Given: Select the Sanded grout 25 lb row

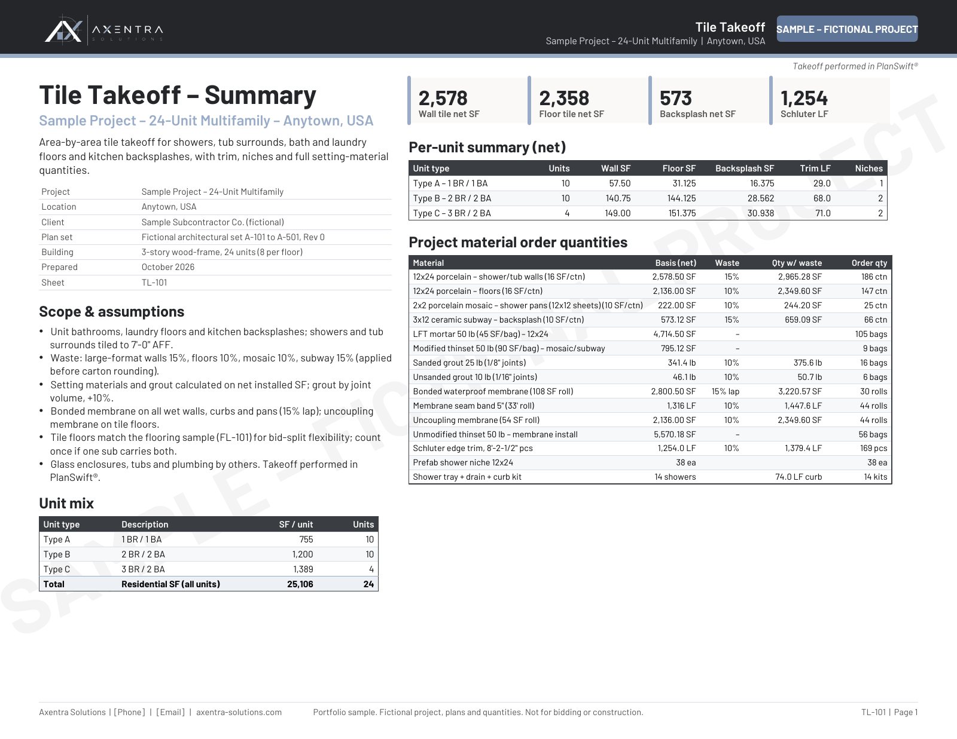Looking at the screenshot, I should [x=650, y=363].
